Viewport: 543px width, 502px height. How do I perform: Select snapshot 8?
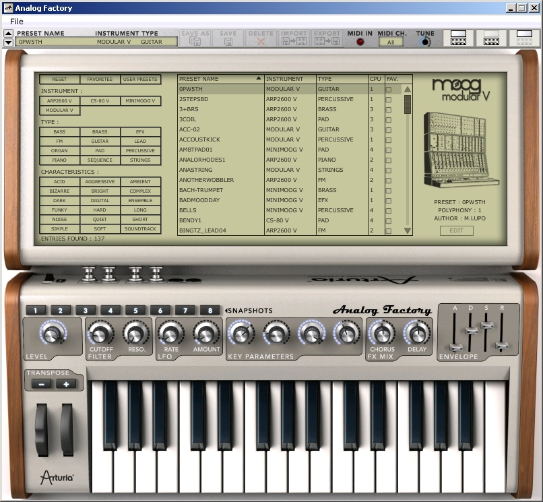tap(210, 310)
